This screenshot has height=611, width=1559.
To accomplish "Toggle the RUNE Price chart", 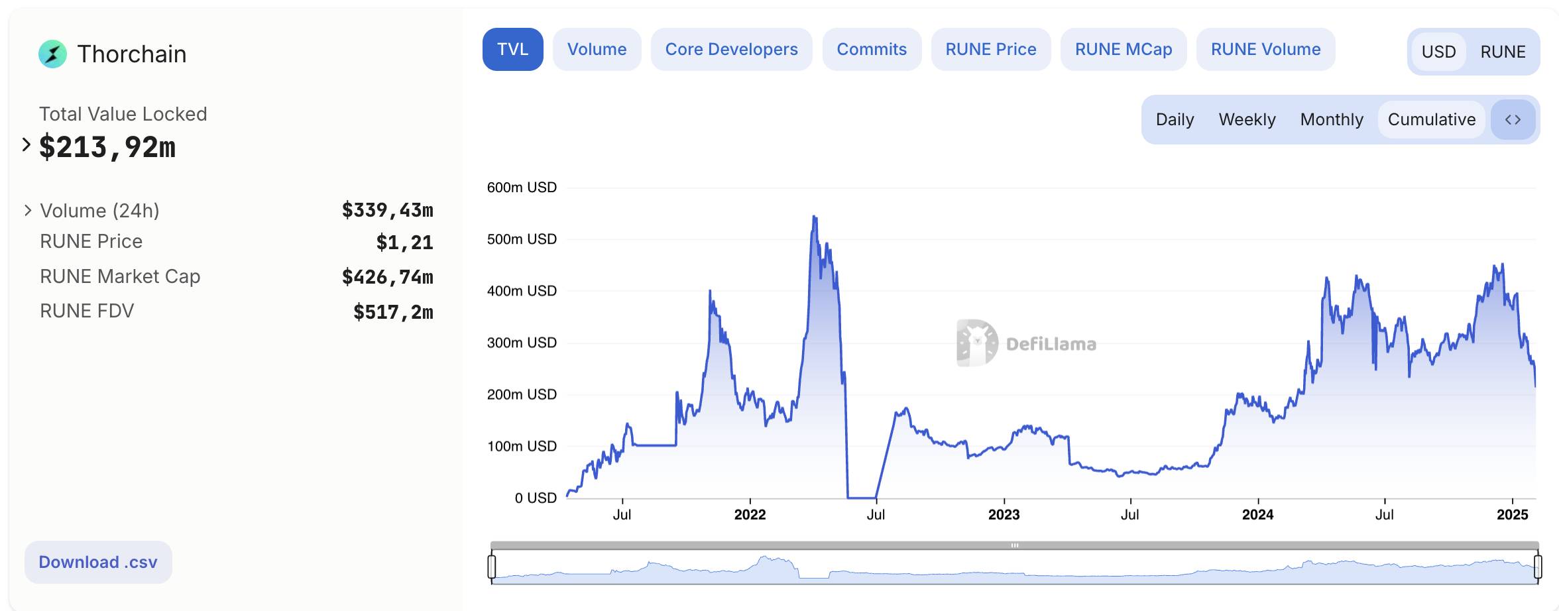I will (991, 49).
